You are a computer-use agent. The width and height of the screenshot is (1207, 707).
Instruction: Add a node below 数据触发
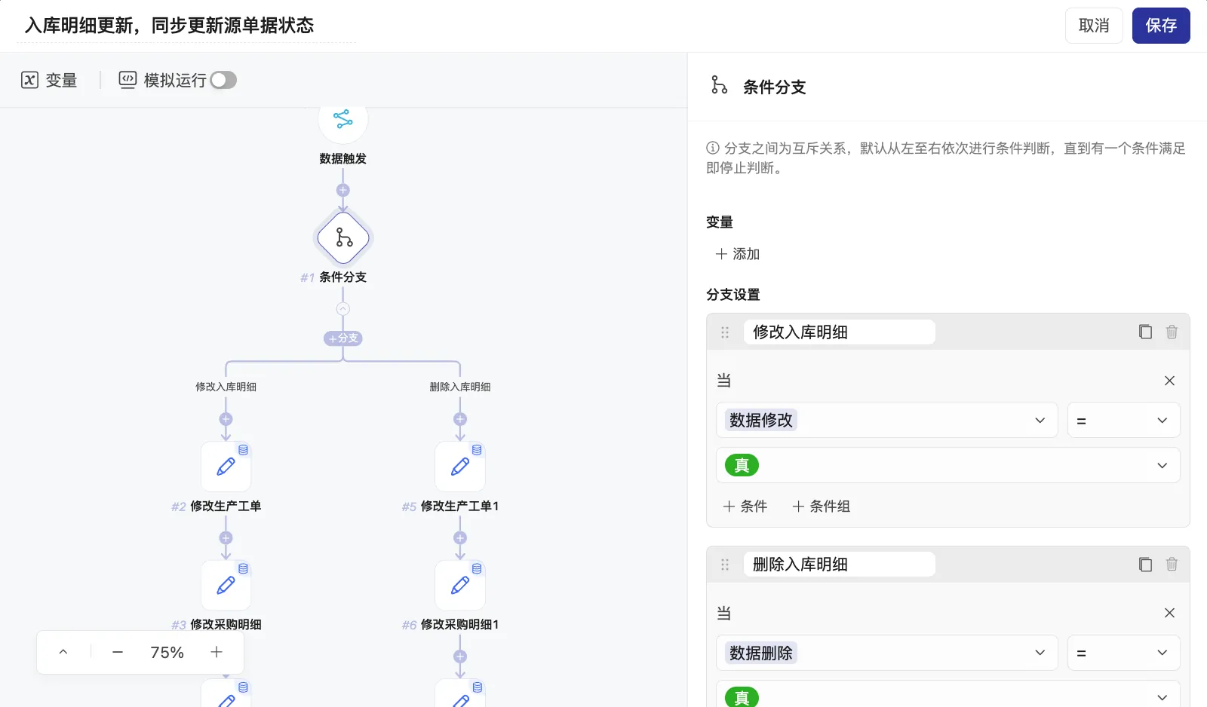pos(343,190)
